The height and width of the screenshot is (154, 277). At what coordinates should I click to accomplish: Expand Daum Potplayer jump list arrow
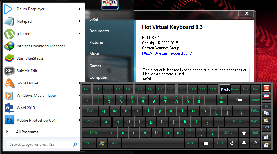pyautogui.click(x=80, y=9)
